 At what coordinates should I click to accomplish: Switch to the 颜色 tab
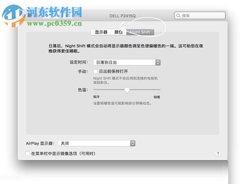tap(118, 32)
